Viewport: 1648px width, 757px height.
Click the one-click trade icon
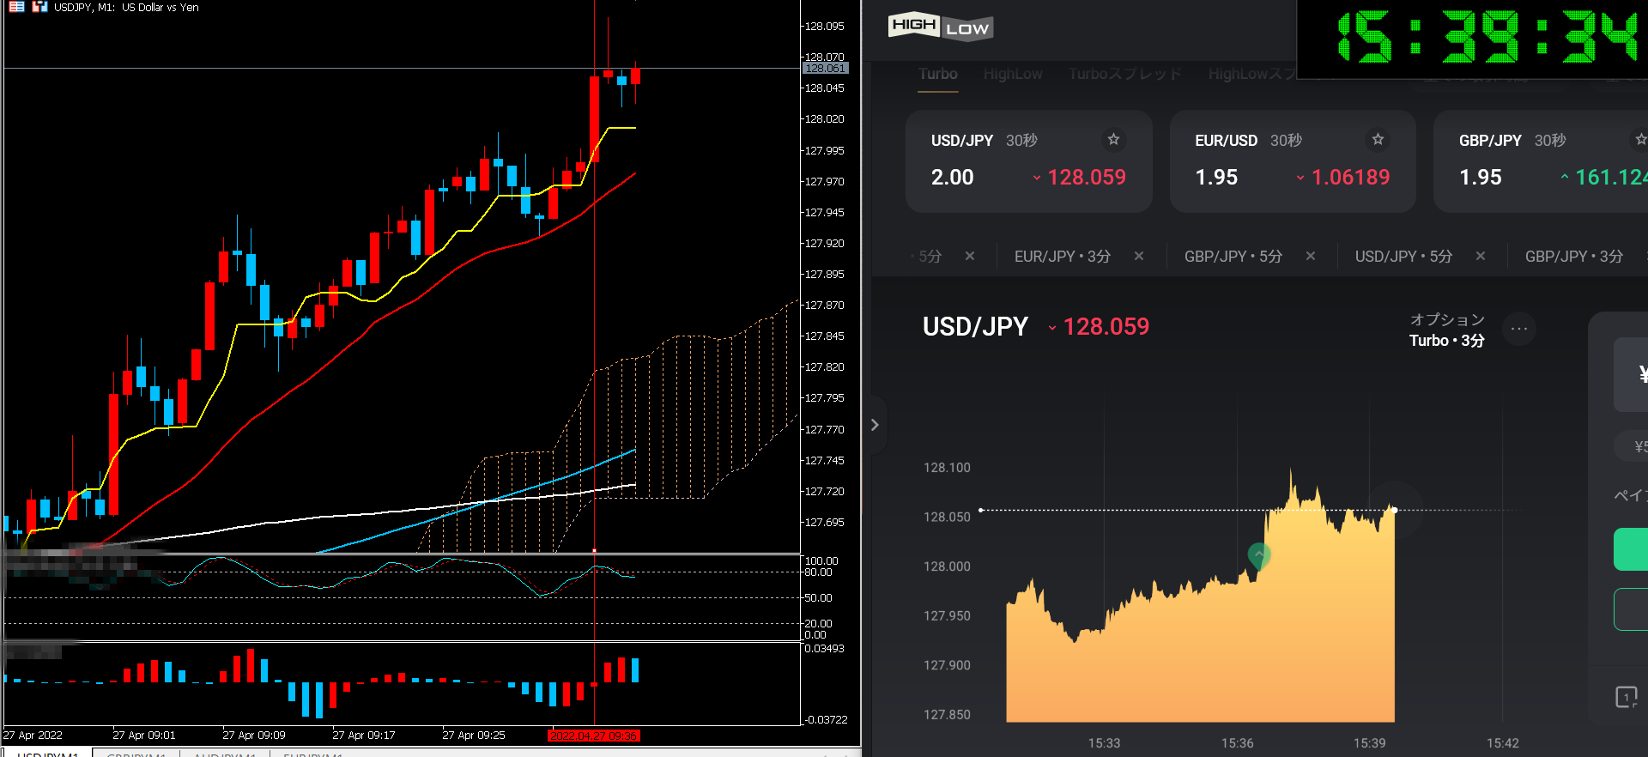pos(1626,697)
